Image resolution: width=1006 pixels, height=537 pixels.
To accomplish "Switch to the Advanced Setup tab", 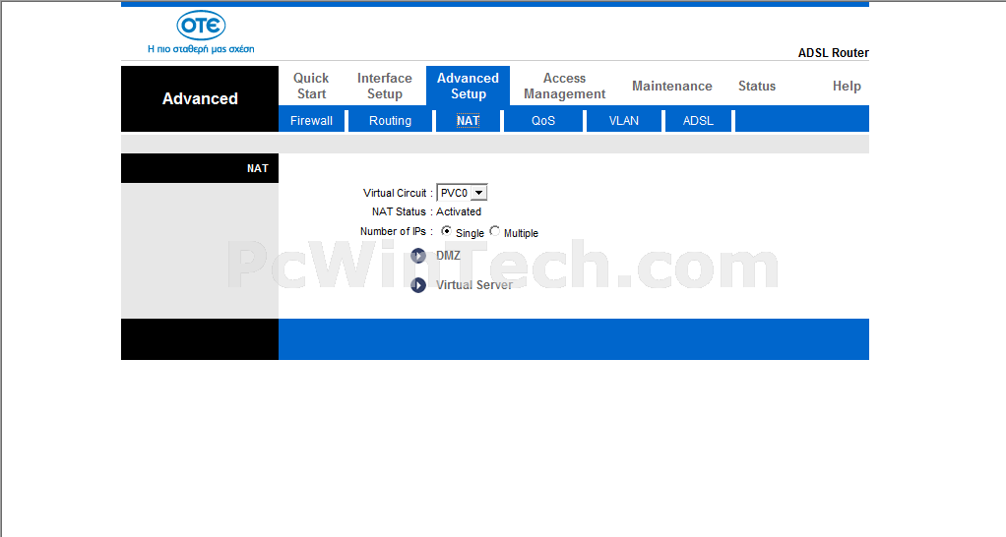I will click(468, 86).
